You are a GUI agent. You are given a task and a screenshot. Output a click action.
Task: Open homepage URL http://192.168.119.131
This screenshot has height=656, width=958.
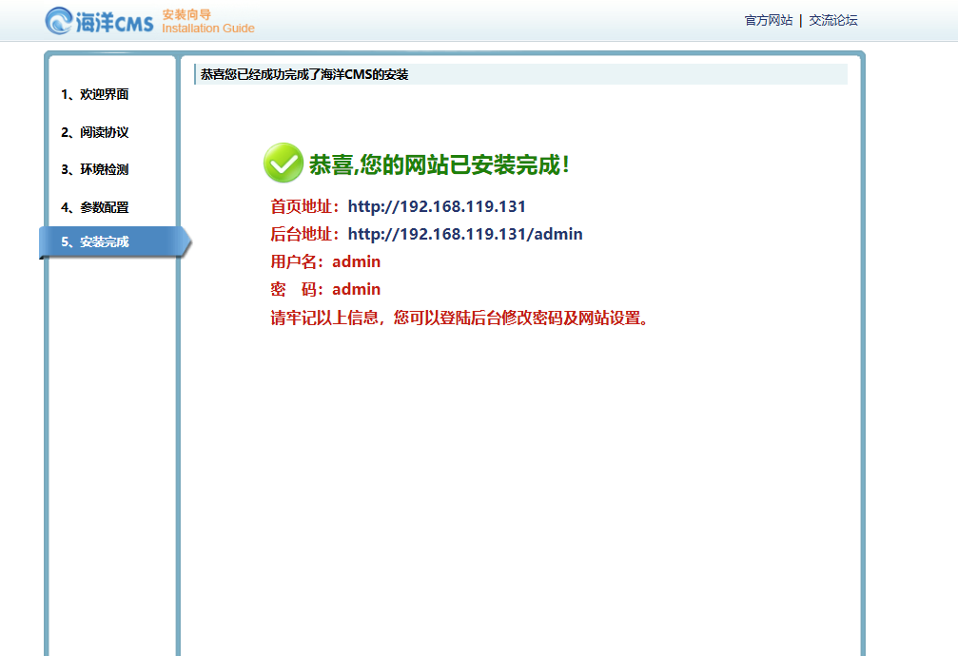[437, 206]
